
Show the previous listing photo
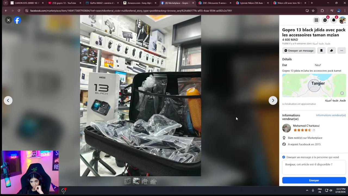(x=8, y=100)
